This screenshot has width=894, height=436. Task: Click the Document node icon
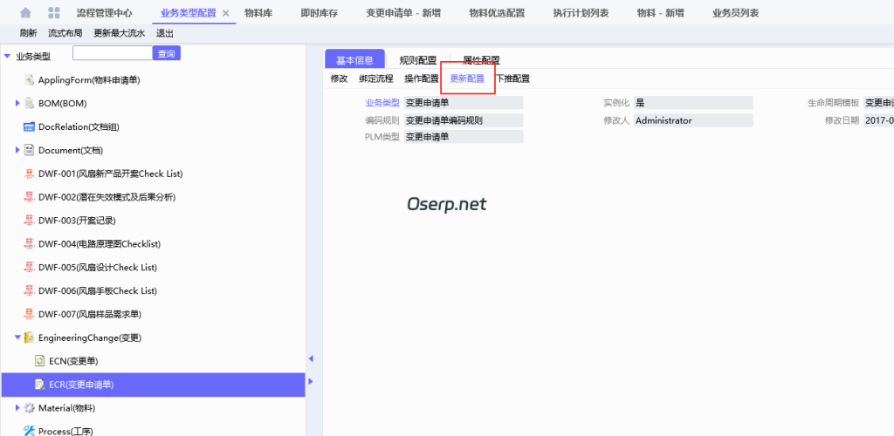pyautogui.click(x=29, y=150)
